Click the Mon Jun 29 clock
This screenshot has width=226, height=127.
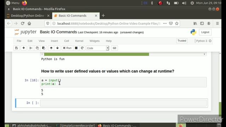209,3
